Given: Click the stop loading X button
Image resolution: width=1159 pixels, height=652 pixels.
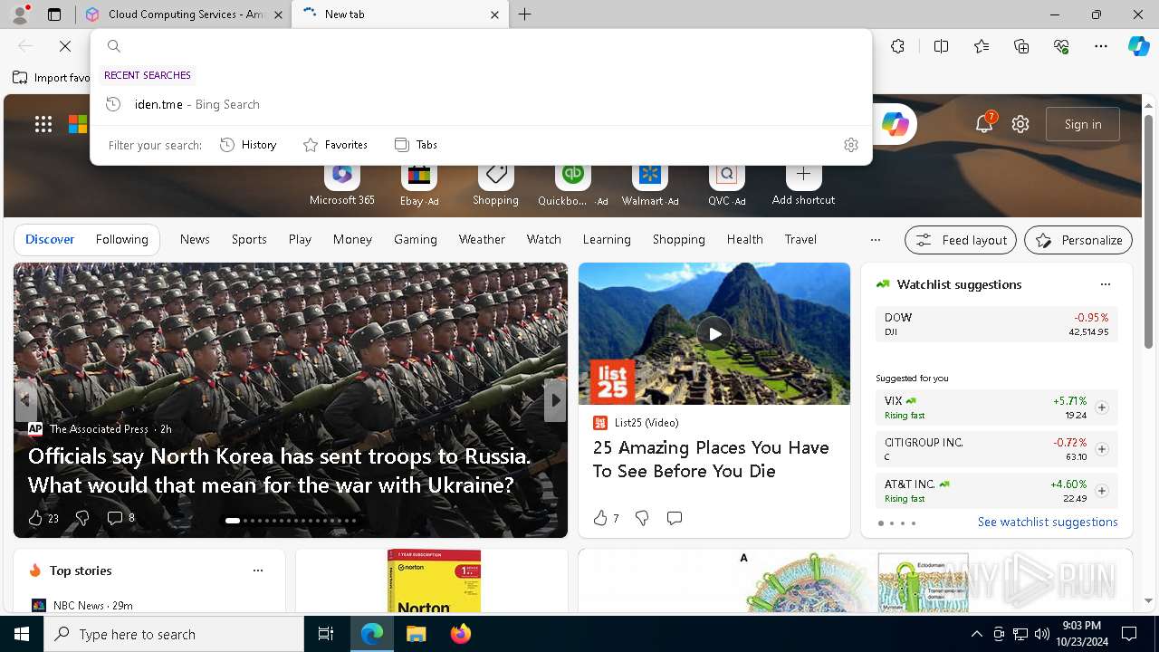Looking at the screenshot, I should pyautogui.click(x=65, y=46).
